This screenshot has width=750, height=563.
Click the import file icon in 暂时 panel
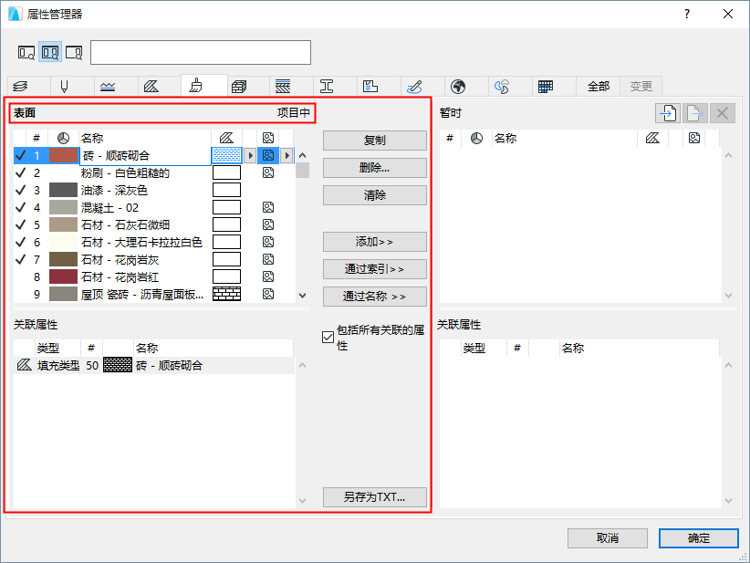[x=668, y=113]
